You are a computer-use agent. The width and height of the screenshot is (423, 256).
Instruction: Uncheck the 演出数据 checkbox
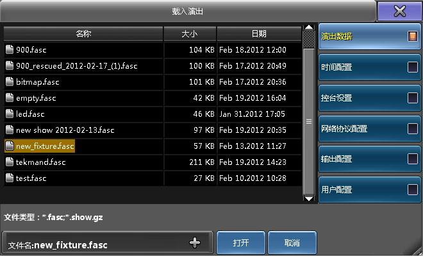tap(413, 36)
